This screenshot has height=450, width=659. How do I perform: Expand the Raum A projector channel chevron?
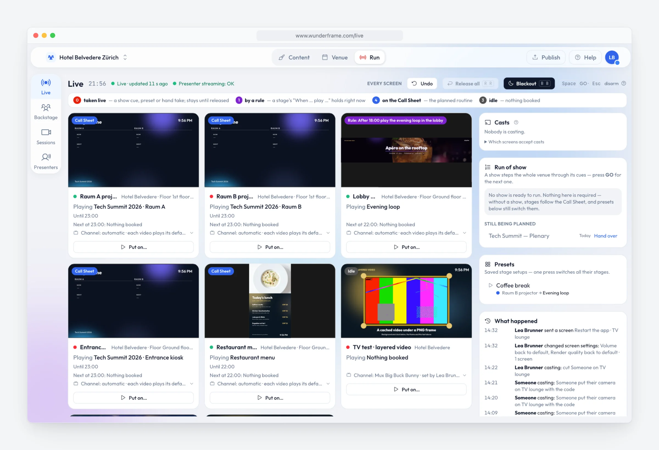click(192, 233)
